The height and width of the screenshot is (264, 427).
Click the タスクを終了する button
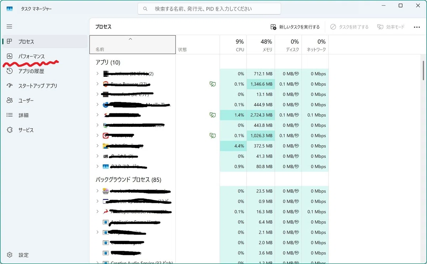(349, 27)
